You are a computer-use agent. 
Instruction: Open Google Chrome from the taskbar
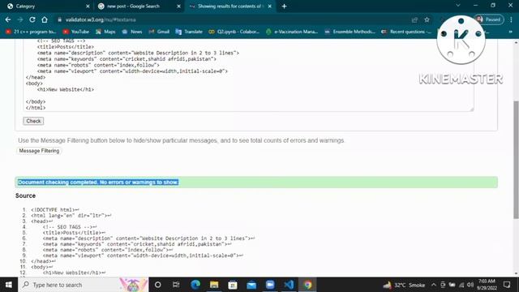point(307,285)
